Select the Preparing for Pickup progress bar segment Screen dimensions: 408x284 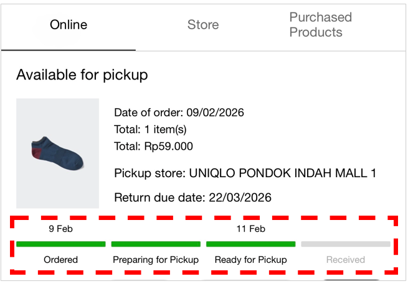pos(156,244)
